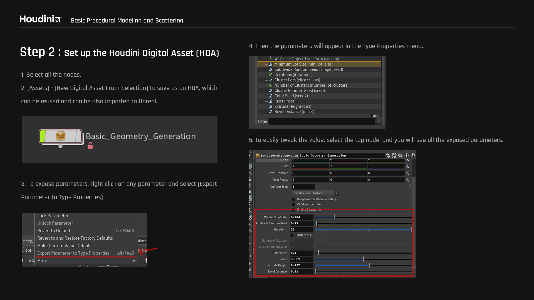534x300 pixels.
Task: Select Minimum Lot Size (min_lot_size) row
Action: [319, 64]
